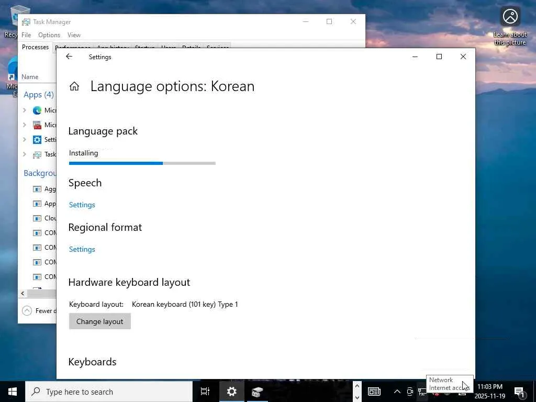Click the 'Installing' status text
This screenshot has width=536, height=402.
pos(83,153)
